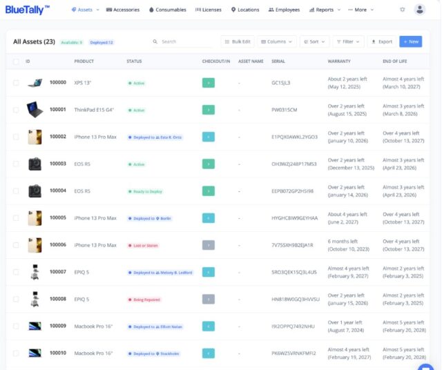The height and width of the screenshot is (370, 442).
Task: Click gray checkout button for asset 100008
Action: pyautogui.click(x=209, y=300)
